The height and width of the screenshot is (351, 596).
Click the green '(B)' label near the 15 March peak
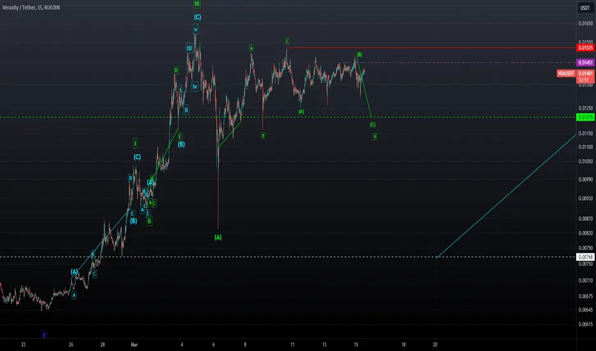pos(359,55)
